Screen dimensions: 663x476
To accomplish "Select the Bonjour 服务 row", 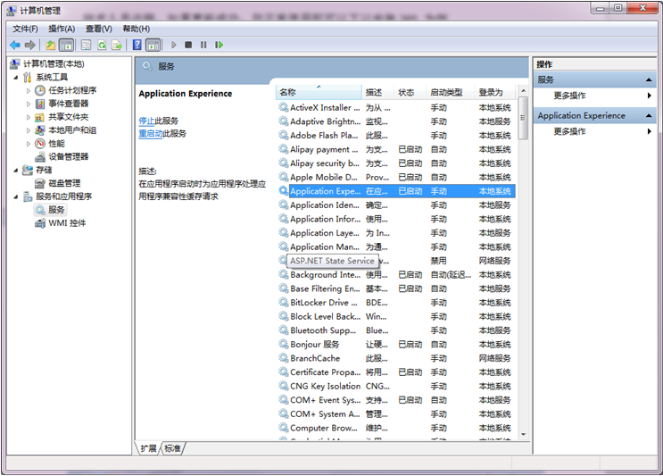I will 314,344.
